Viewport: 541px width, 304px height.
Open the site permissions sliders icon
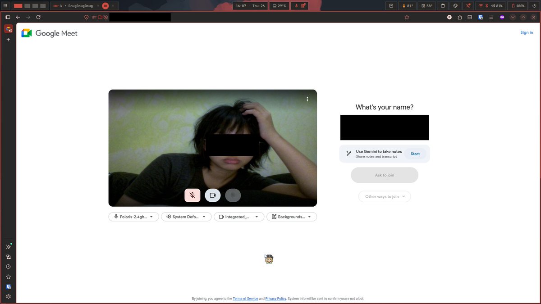94,17
